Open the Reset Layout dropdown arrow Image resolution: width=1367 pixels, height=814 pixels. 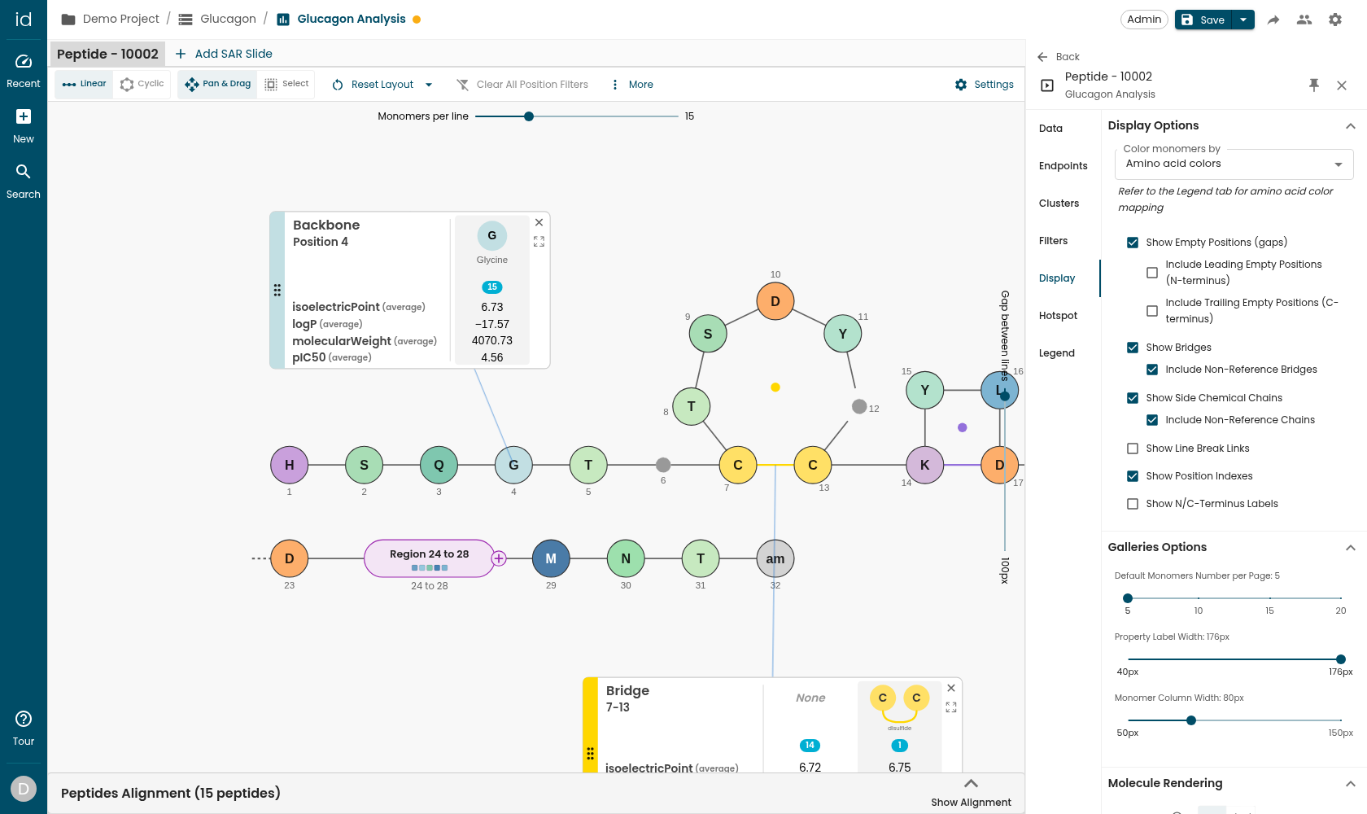tap(429, 85)
